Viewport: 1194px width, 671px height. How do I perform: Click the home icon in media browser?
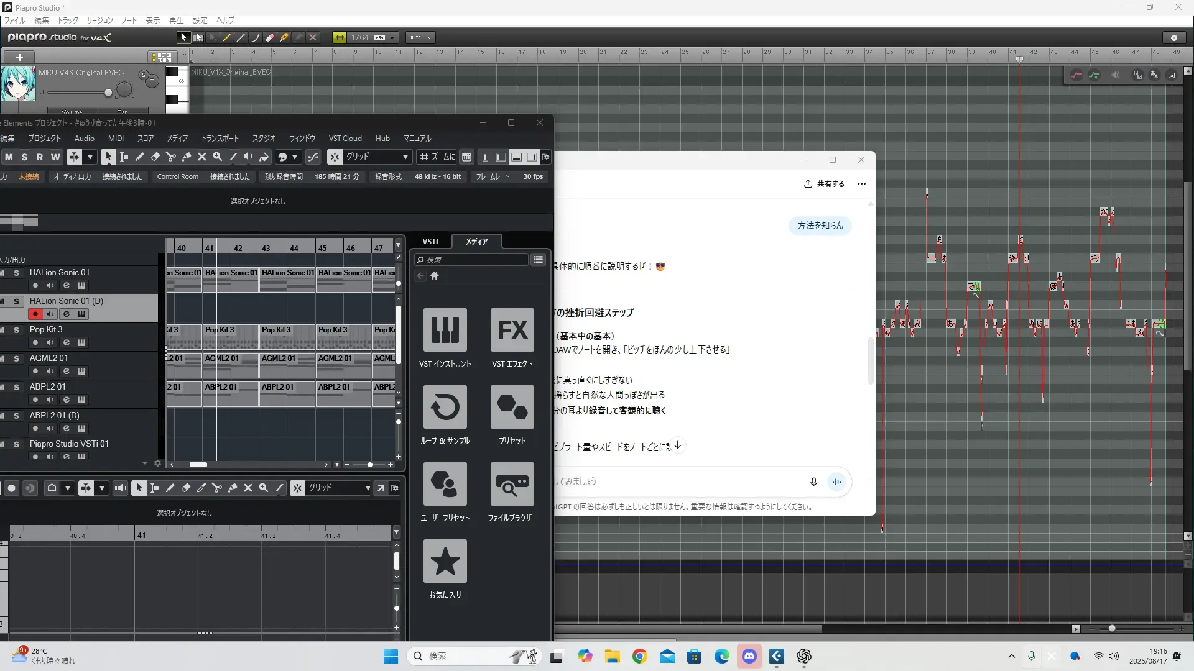[x=435, y=276]
